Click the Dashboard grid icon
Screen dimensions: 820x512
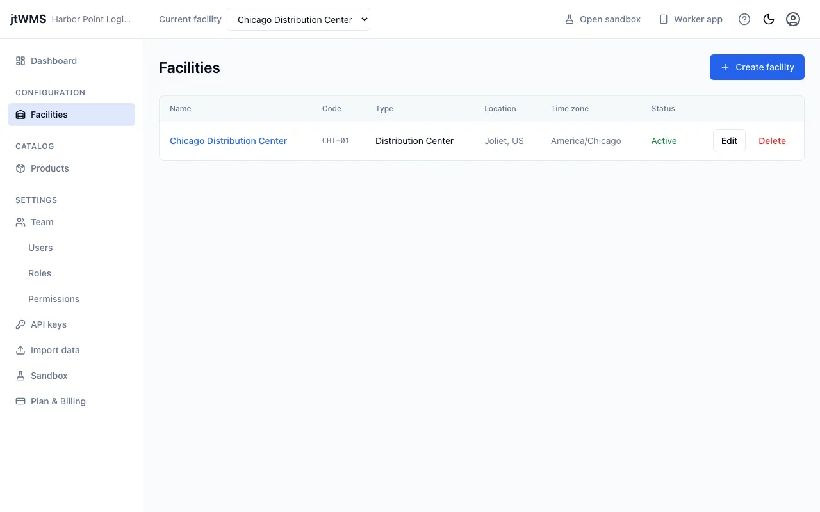pos(20,61)
